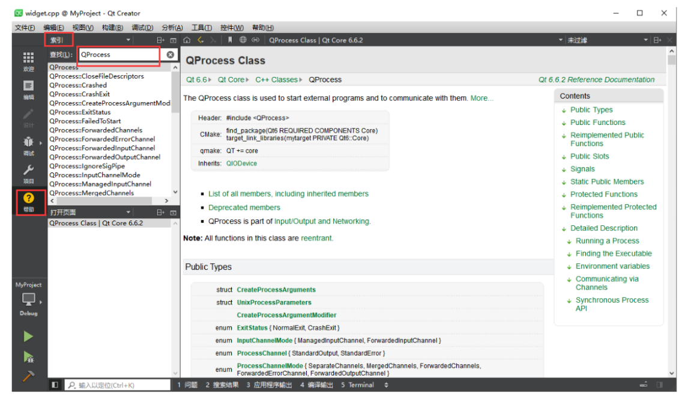This screenshot has height=399, width=685.
Task: Open page in online documentation globe
Action: (243, 40)
